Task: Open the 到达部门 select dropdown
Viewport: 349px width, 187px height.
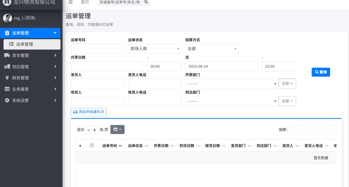Action: pyautogui.click(x=232, y=101)
